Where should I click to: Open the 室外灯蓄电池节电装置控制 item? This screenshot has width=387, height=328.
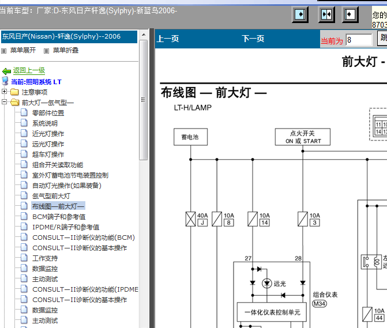(x=70, y=175)
